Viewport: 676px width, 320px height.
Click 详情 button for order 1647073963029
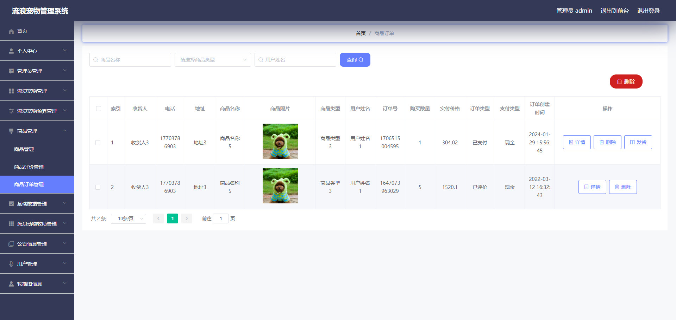(592, 187)
